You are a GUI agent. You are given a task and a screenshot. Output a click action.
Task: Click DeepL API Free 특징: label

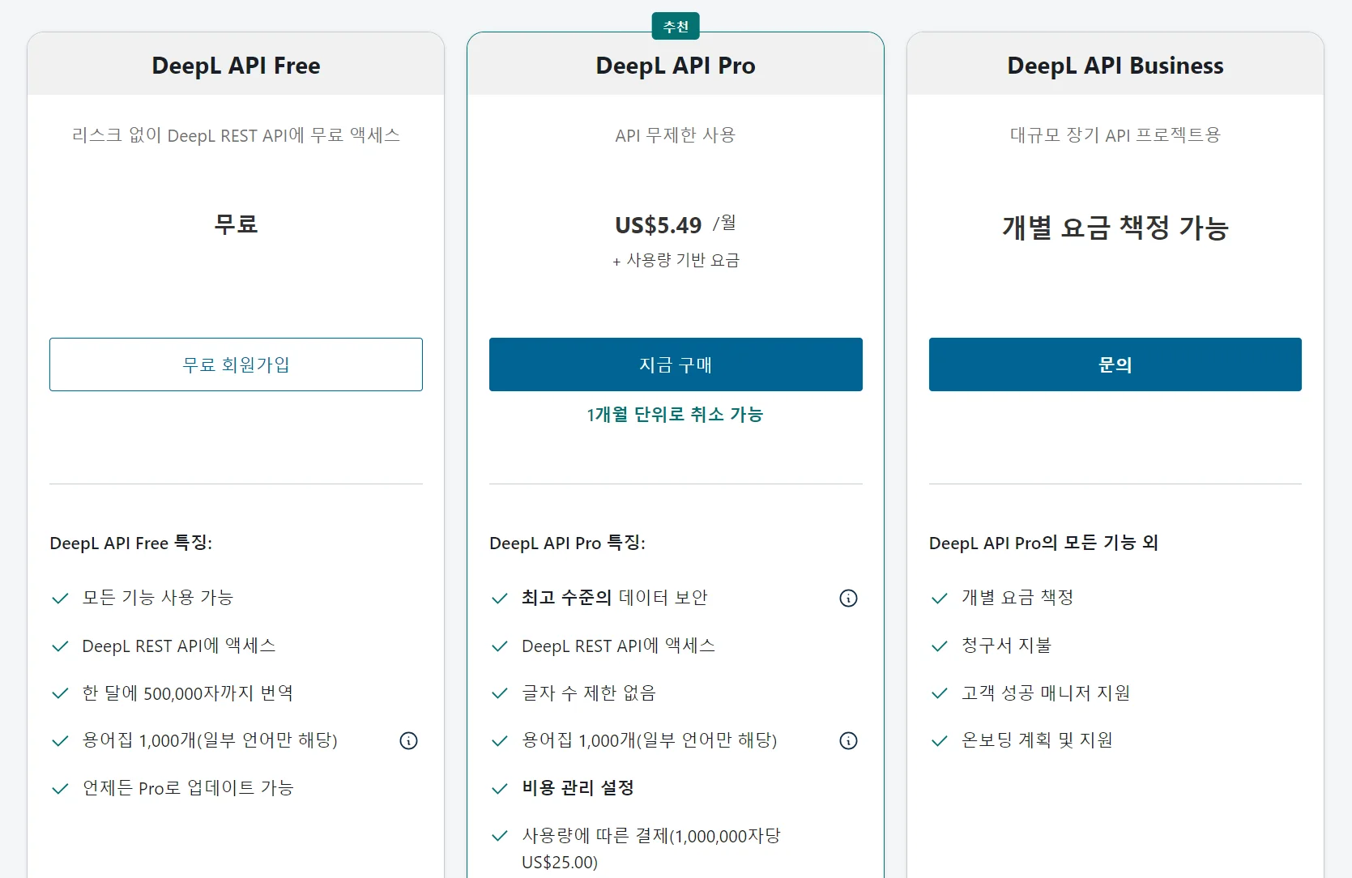click(131, 543)
